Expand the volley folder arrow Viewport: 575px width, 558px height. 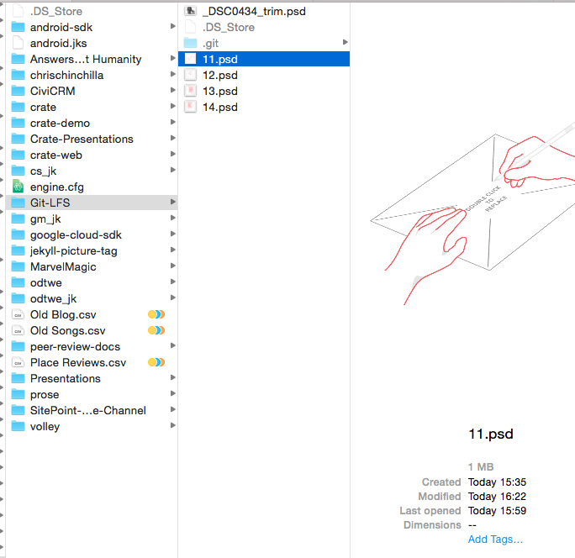point(172,425)
